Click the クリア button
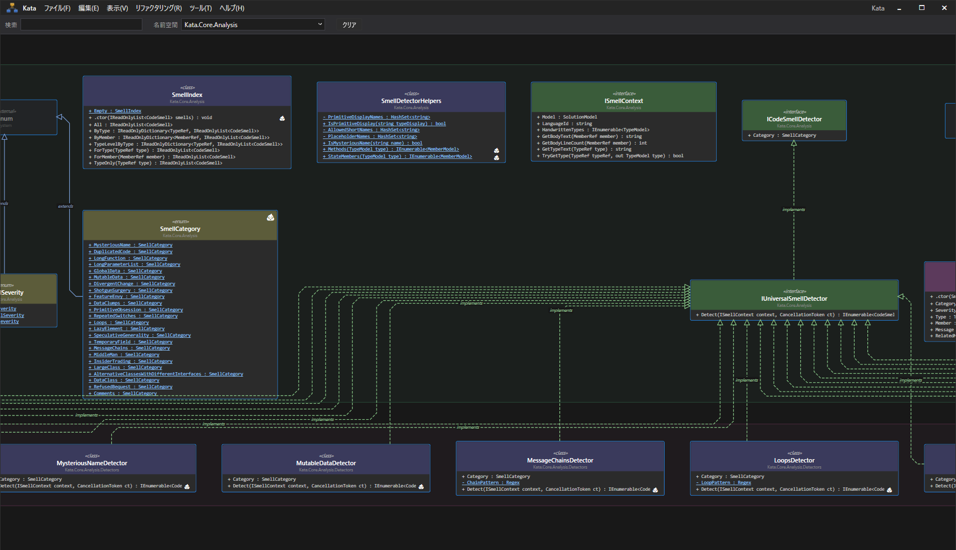The image size is (956, 550). click(x=349, y=24)
